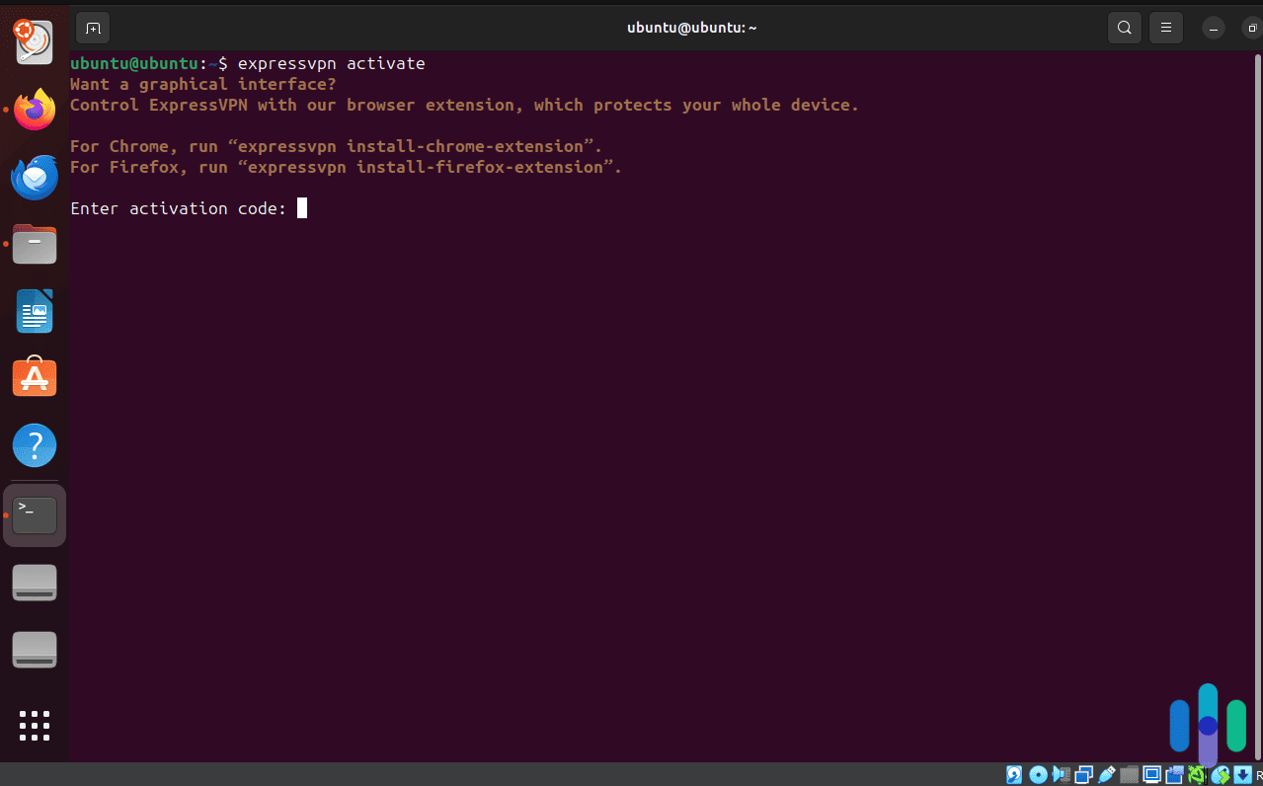1263x786 pixels.
Task: Launch Thunderbird from the dock
Action: pyautogui.click(x=35, y=177)
